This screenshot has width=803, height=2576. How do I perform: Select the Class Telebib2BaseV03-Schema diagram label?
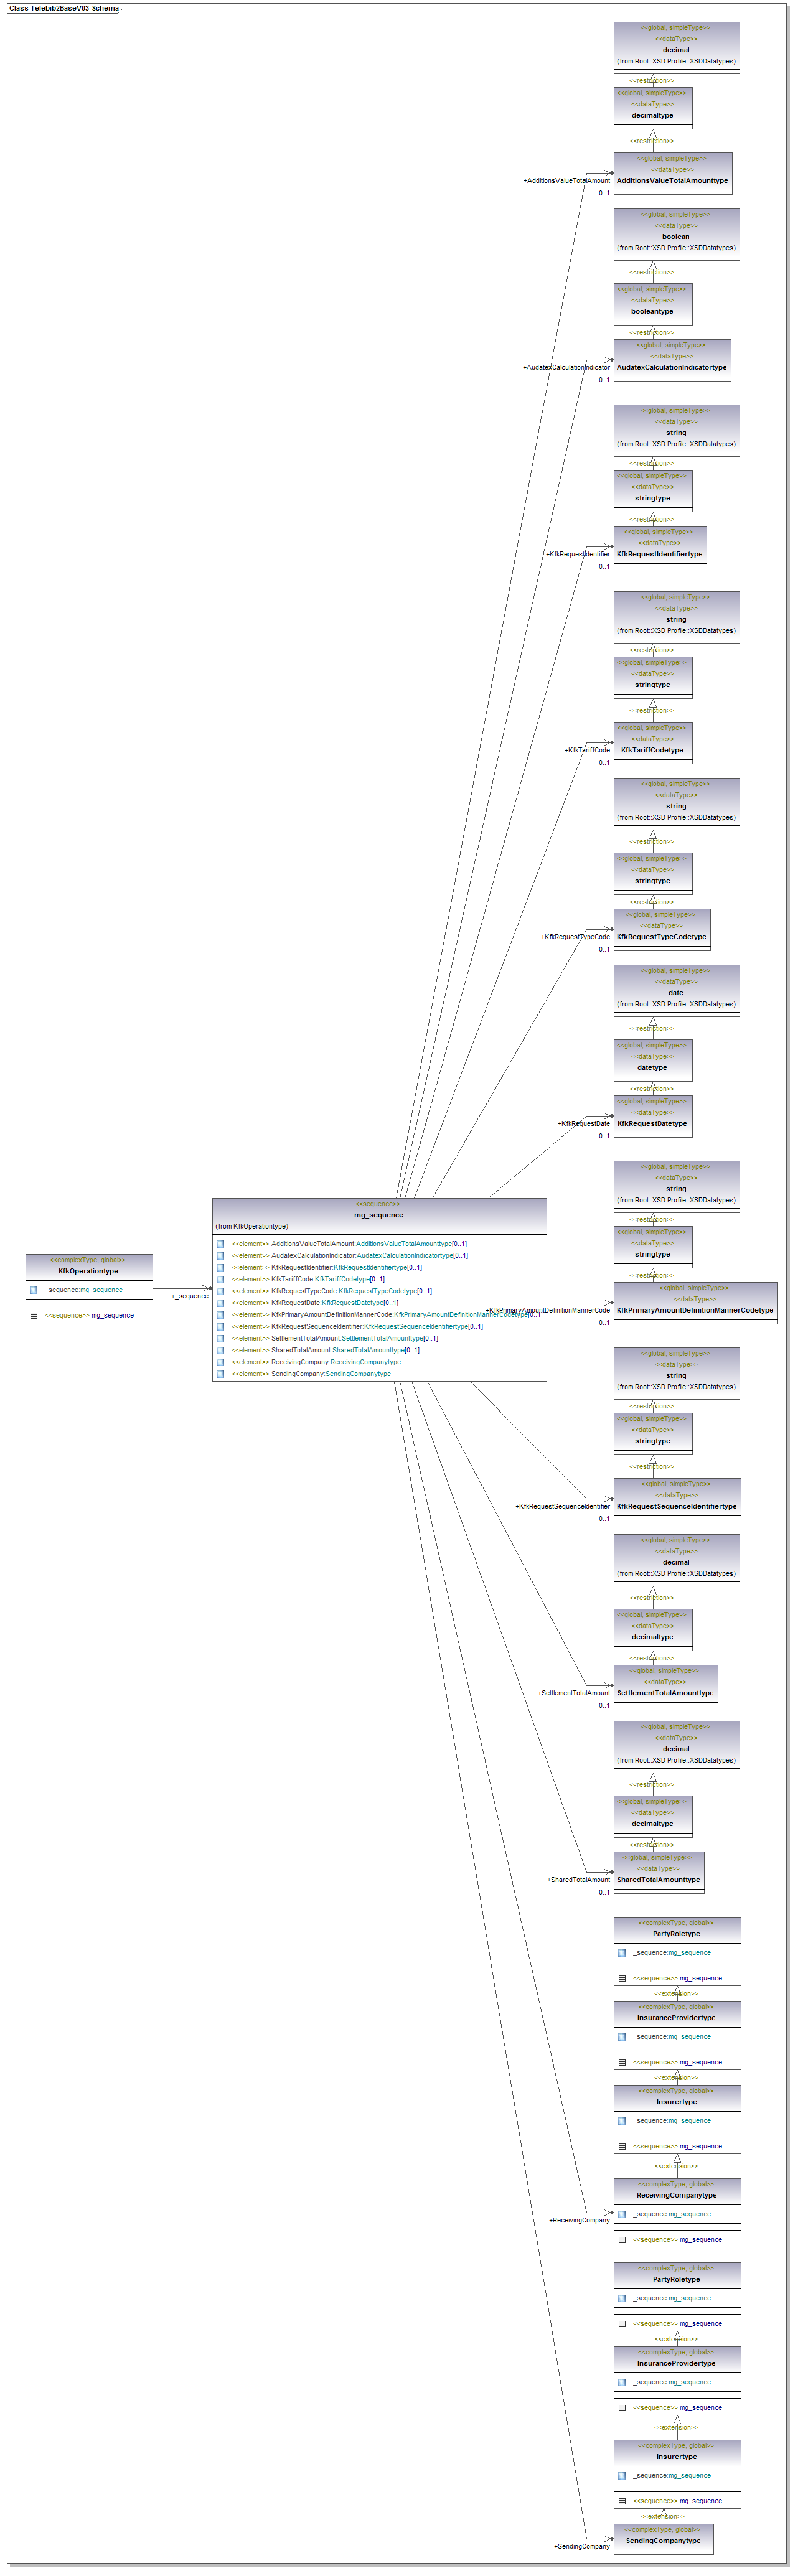pos(64,8)
